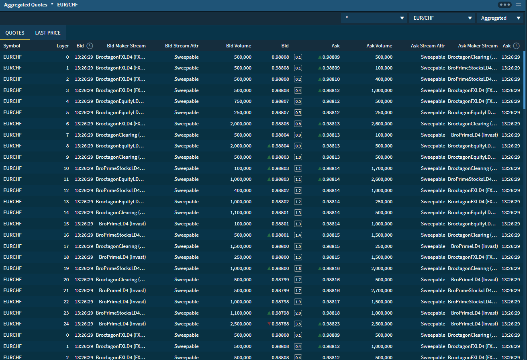527x360 pixels.
Task: Select ask volume 2,000,000 in layer 19
Action: pyautogui.click(x=381, y=268)
